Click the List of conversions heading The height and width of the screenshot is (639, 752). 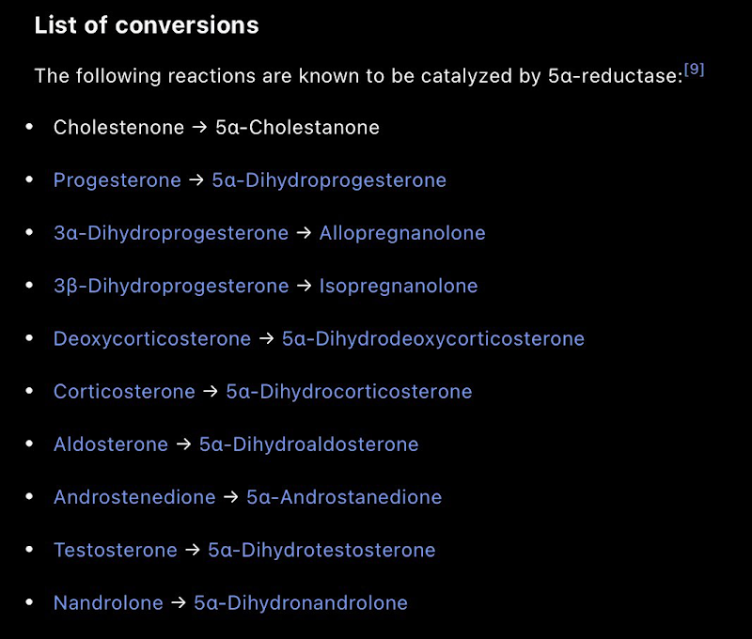pyautogui.click(x=147, y=25)
